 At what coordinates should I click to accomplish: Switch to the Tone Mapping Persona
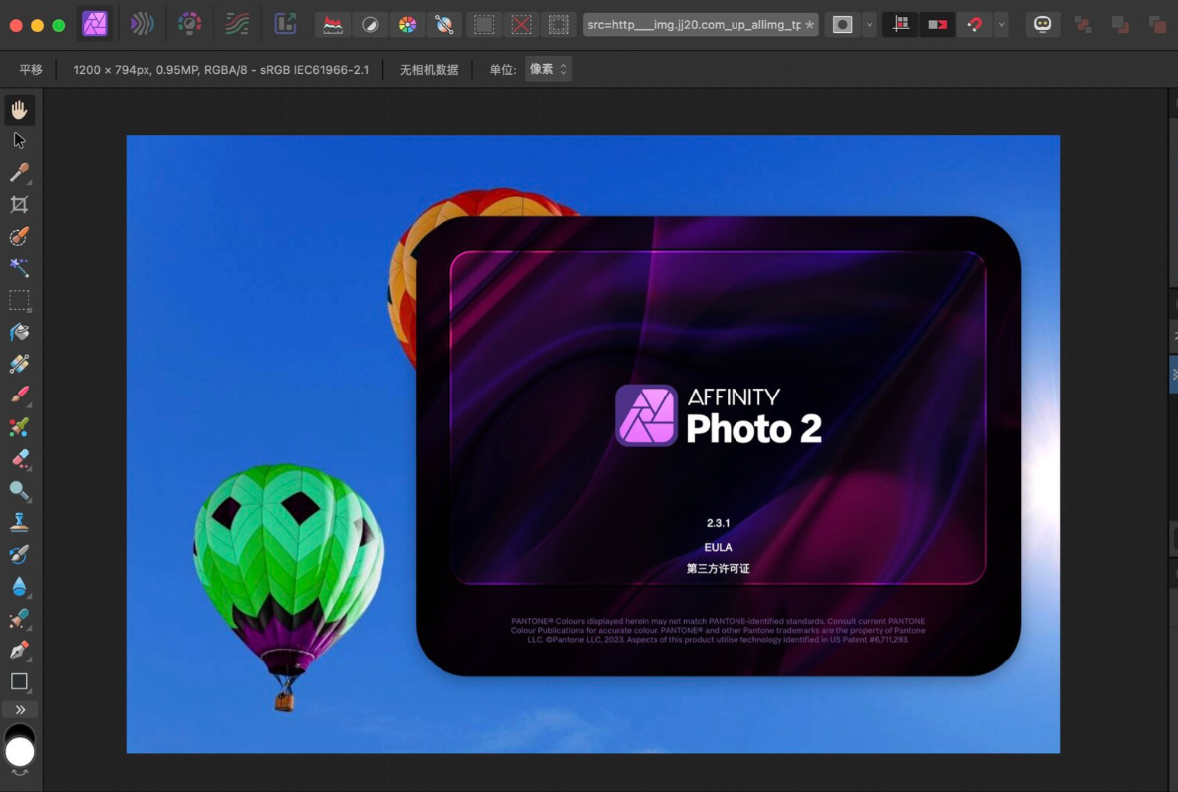coord(237,24)
